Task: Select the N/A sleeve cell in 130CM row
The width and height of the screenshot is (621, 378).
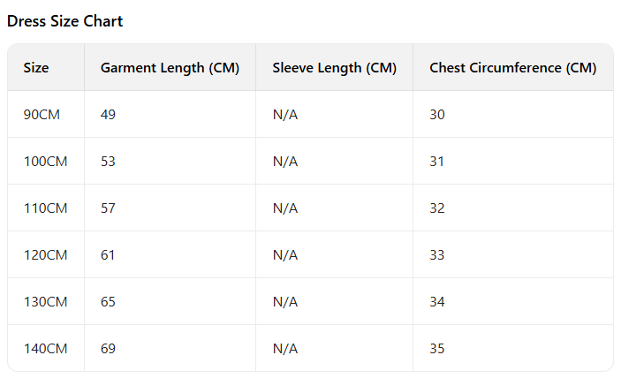Action: (285, 302)
